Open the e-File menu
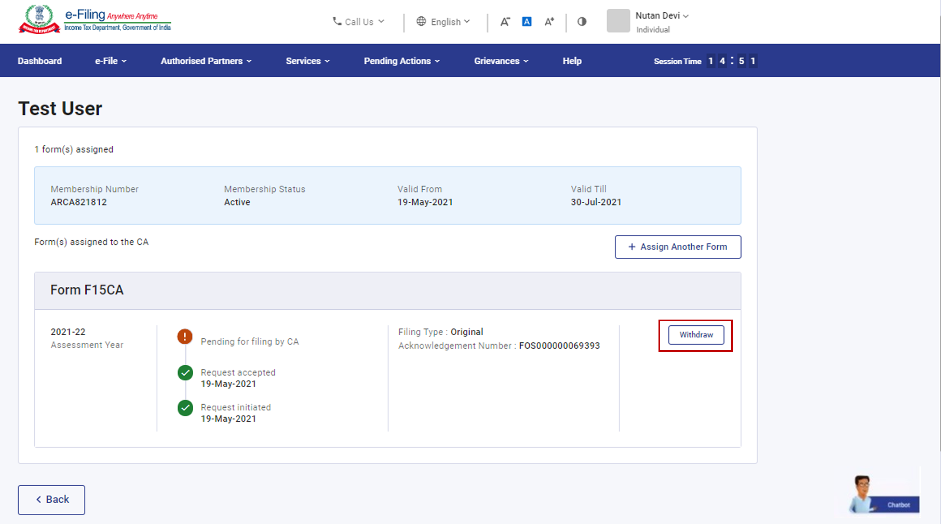Screen dimensions: 941x524 110,61
